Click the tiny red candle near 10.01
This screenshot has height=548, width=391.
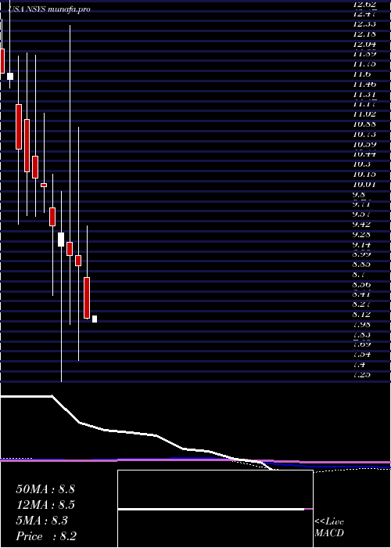[x=44, y=186]
